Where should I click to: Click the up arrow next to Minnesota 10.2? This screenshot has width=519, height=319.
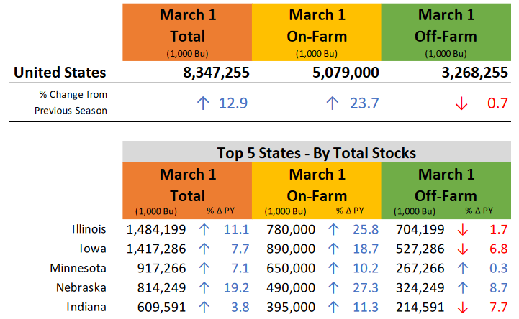[x=333, y=269]
